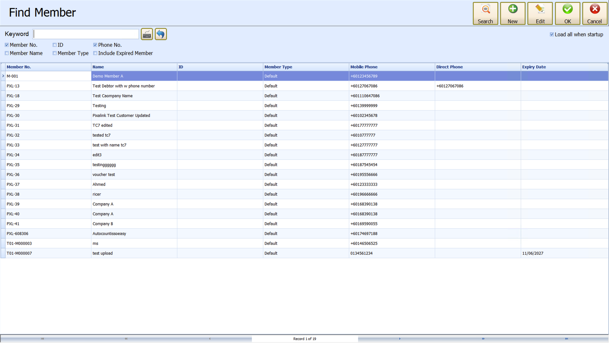Sort by Direct Phone column header

[478, 67]
